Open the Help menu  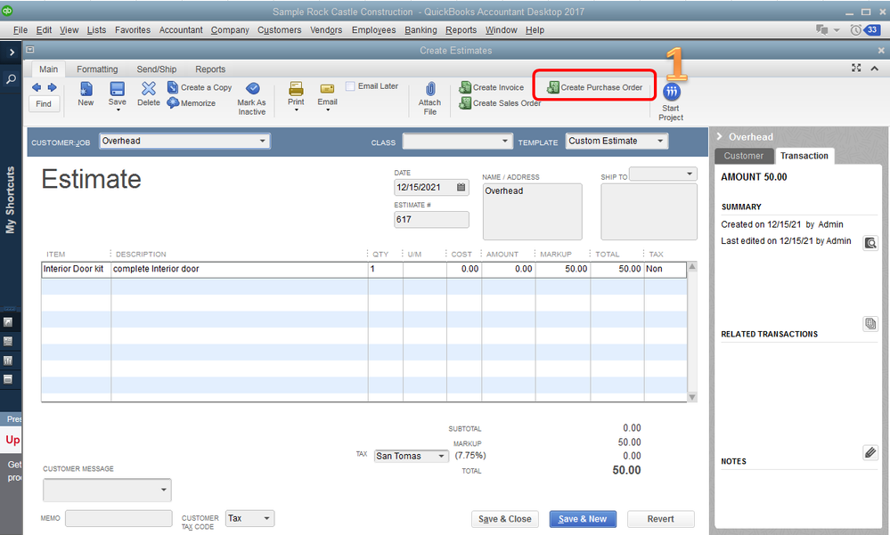tap(535, 30)
